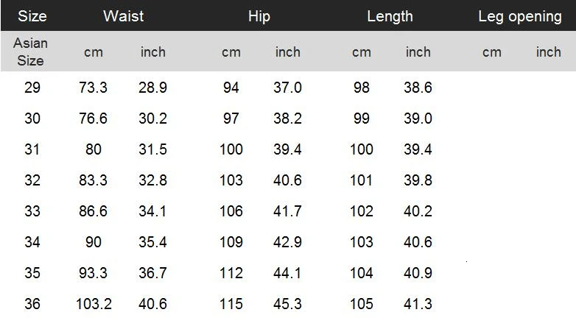This screenshot has width=576, height=329.
Task: Click the Waist column header
Action: tap(123, 16)
